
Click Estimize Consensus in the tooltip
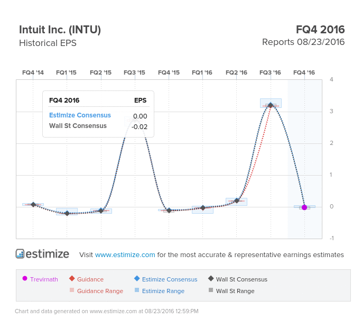pyautogui.click(x=80, y=115)
